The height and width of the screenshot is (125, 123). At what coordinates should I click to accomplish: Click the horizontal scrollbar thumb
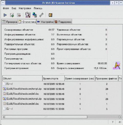(x=46, y=117)
